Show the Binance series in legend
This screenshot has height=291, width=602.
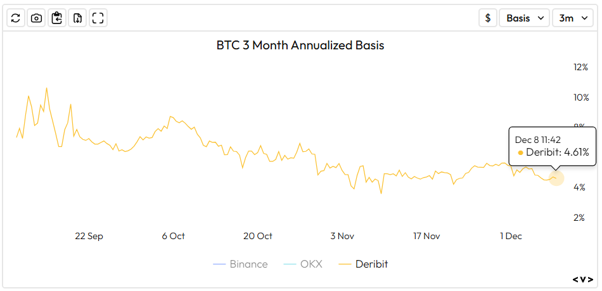pos(248,264)
